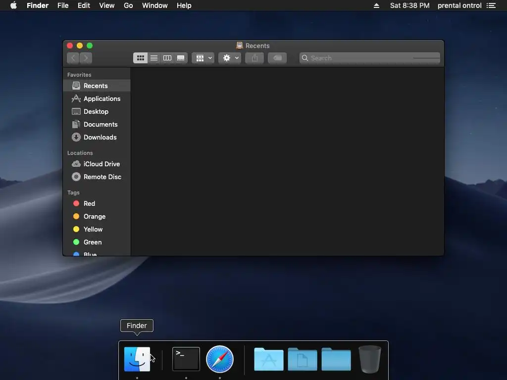Close the Recents Finder window

[x=70, y=46]
